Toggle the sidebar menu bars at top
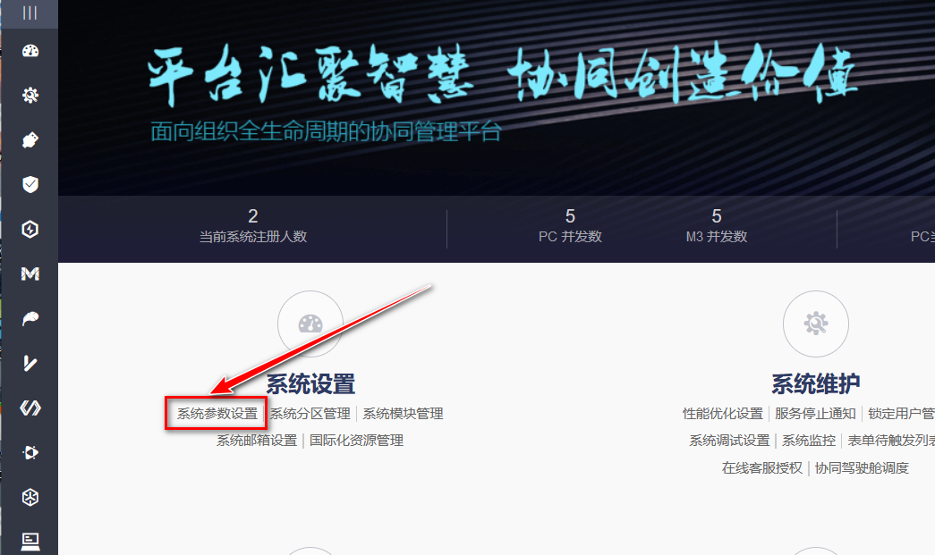935x555 pixels. (x=30, y=13)
